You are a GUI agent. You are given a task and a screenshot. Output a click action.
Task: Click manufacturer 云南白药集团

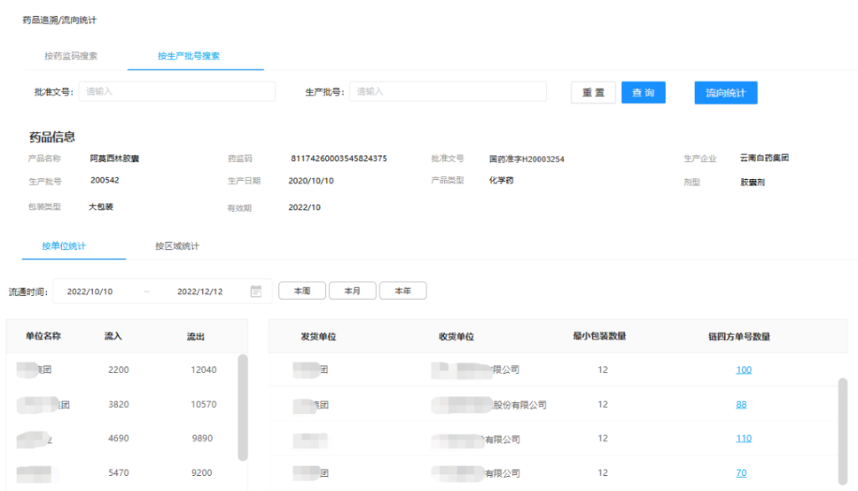coord(764,158)
